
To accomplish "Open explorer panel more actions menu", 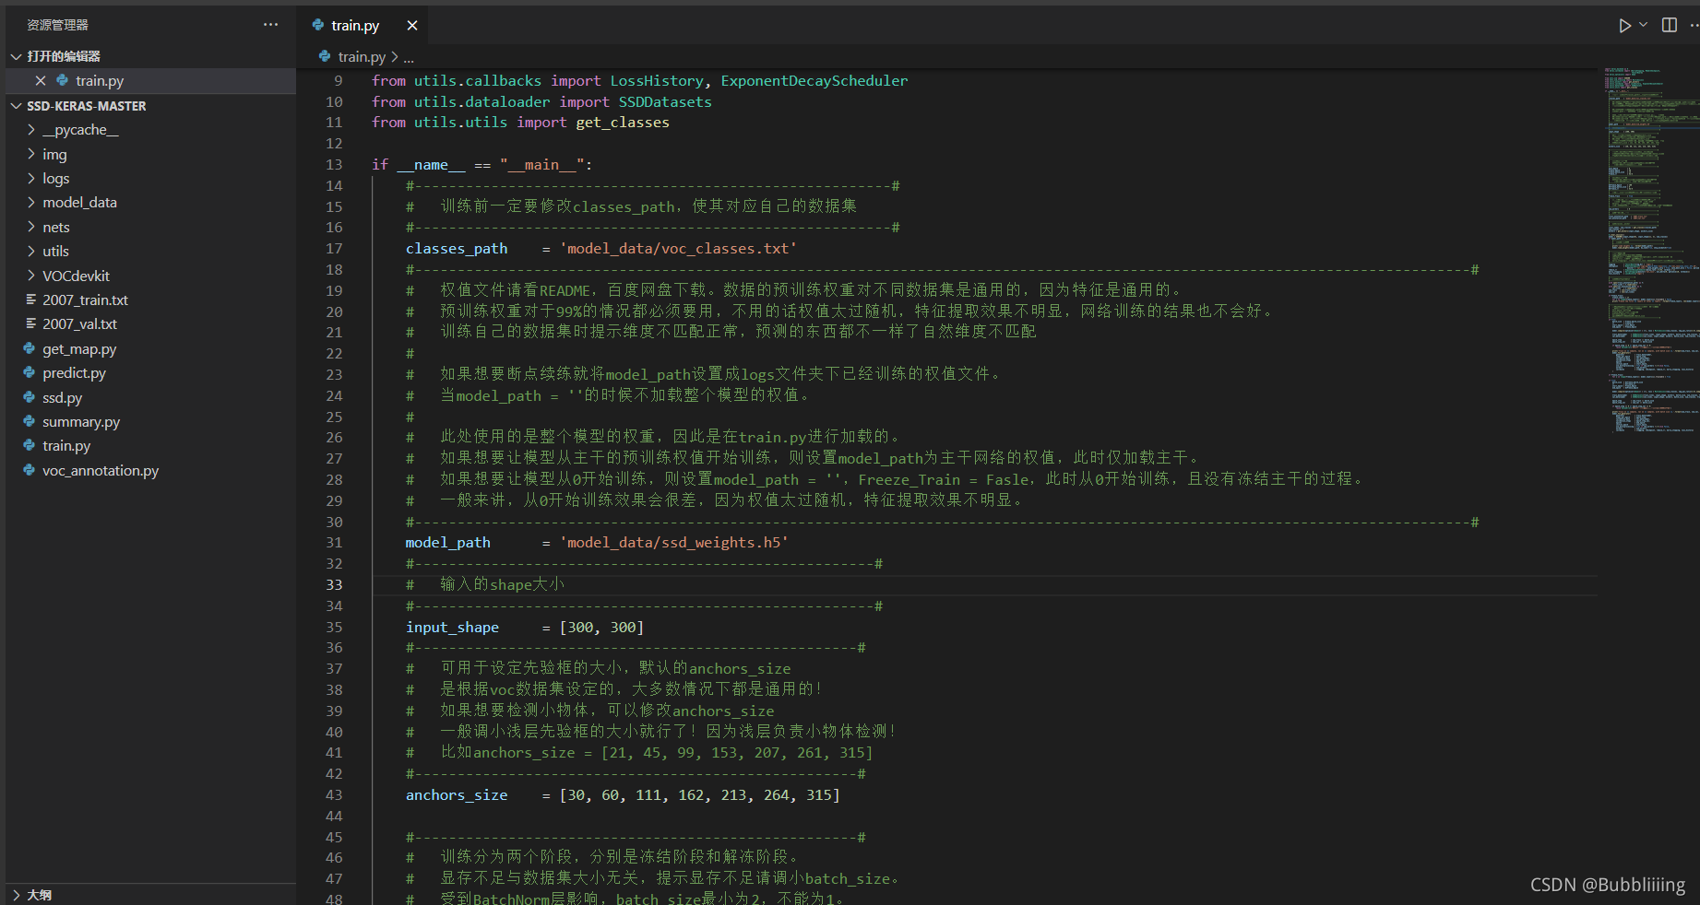I will click(270, 25).
